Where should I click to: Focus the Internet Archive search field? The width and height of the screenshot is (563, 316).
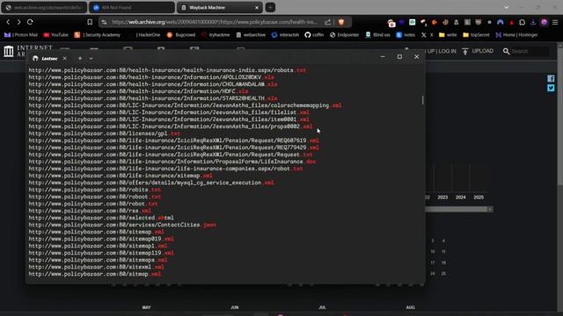pyautogui.click(x=530, y=51)
